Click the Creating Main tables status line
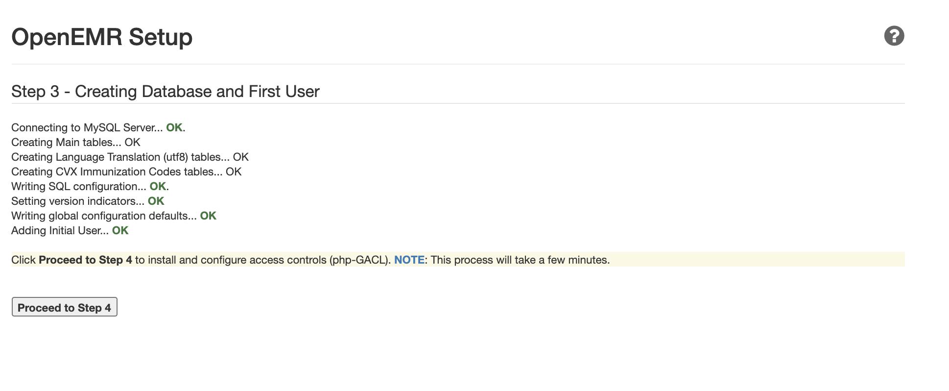Screen dimensions: 949x391 [75, 143]
